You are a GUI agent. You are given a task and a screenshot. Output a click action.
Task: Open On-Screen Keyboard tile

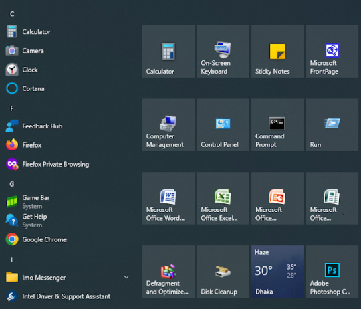pos(223,51)
